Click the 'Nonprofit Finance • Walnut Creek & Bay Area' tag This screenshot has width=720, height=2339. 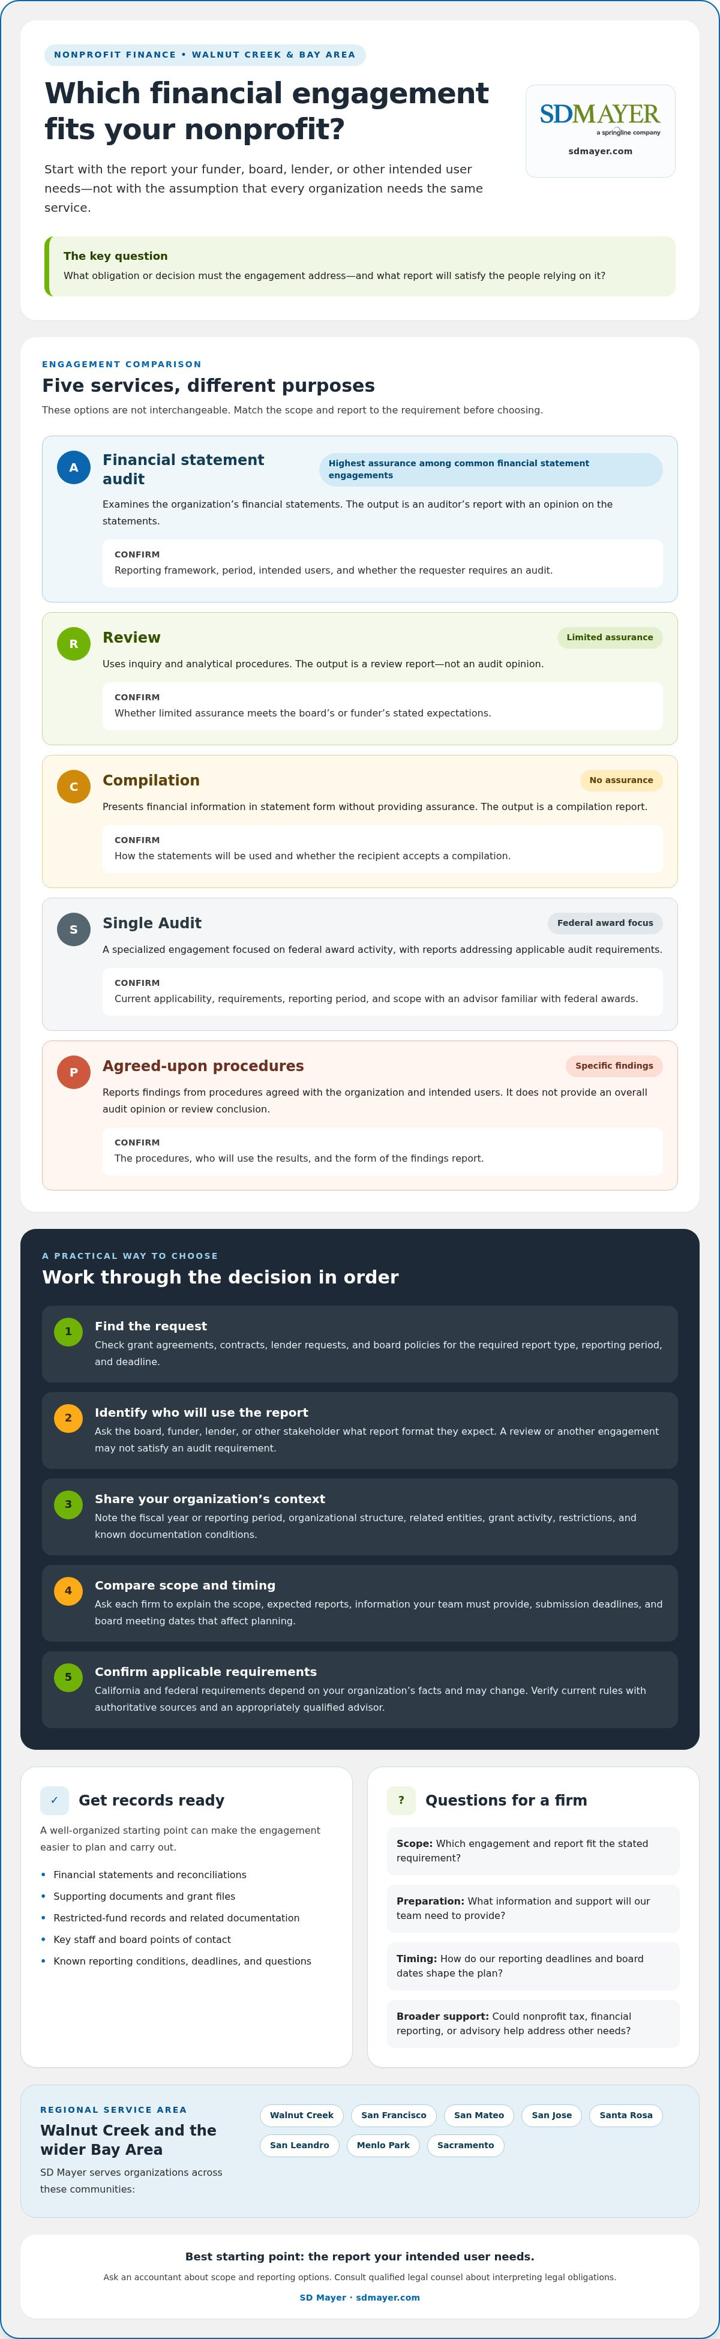[205, 55]
